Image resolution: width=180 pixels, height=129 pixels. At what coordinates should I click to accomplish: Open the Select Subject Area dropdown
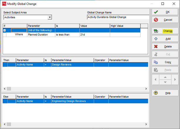(x=50, y=17)
